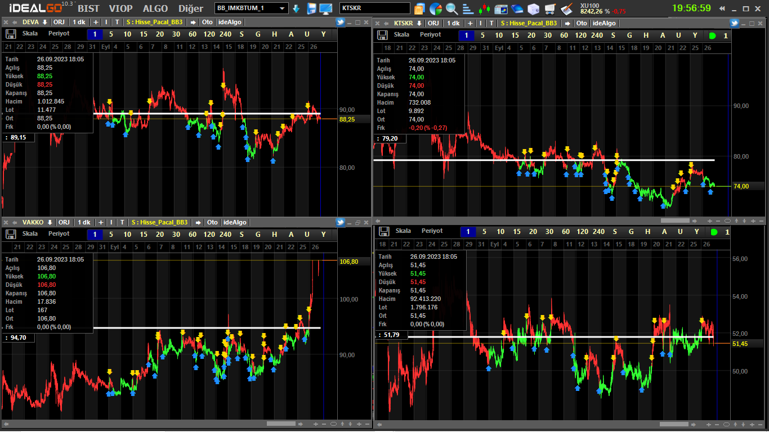Image resolution: width=769 pixels, height=432 pixels.
Task: Click the blue floppy save icon in top toolbar
Action: (311, 8)
